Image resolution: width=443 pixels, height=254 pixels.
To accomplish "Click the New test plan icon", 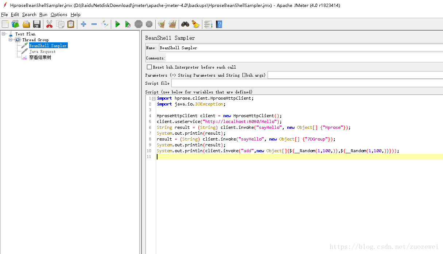I will tap(5, 24).
